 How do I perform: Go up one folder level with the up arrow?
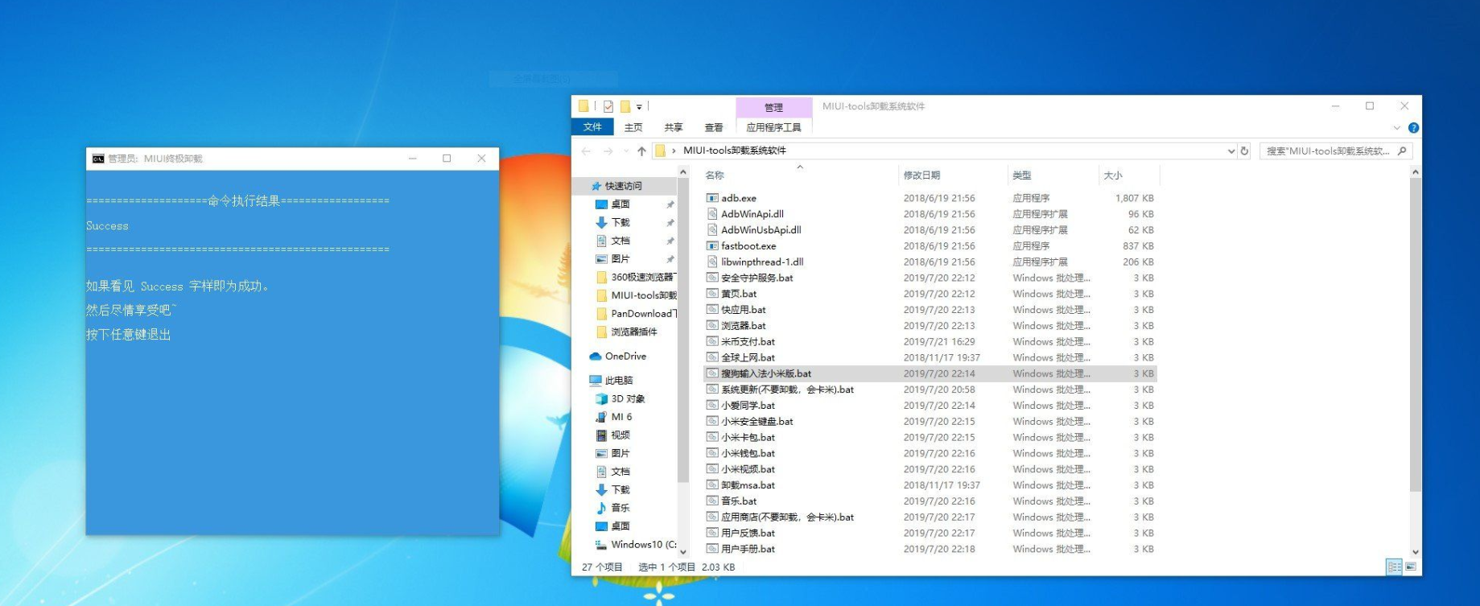(641, 150)
